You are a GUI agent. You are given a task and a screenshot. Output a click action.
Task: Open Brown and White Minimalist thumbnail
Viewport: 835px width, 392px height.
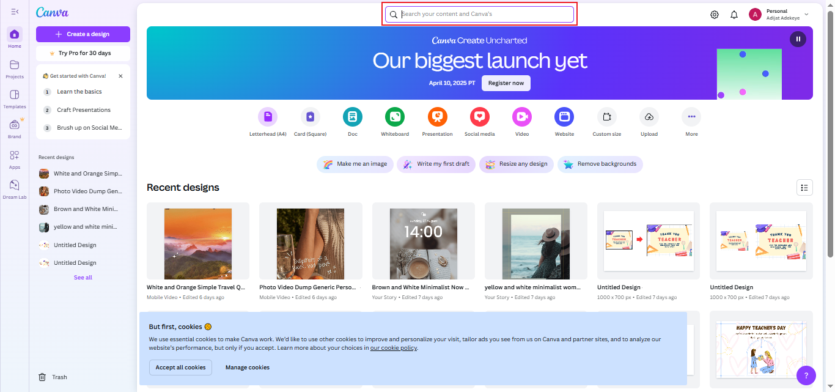pyautogui.click(x=424, y=241)
